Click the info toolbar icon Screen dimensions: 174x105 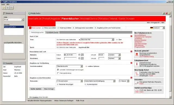pos(8,8)
